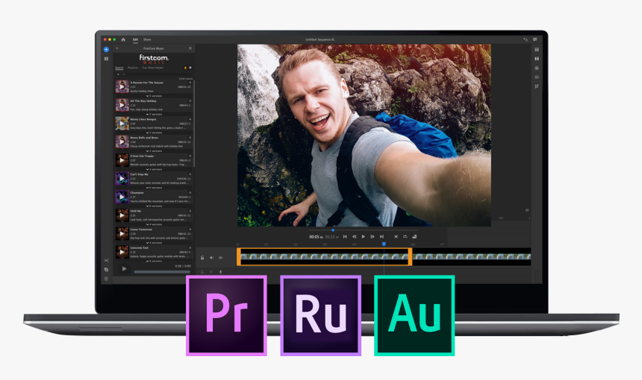Click the orange warning icon in FirstCom panel

point(185,68)
